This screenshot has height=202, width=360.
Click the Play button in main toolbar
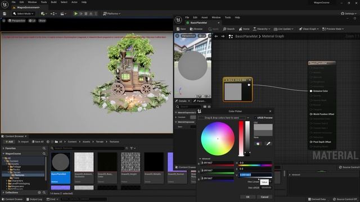(x=76, y=13)
